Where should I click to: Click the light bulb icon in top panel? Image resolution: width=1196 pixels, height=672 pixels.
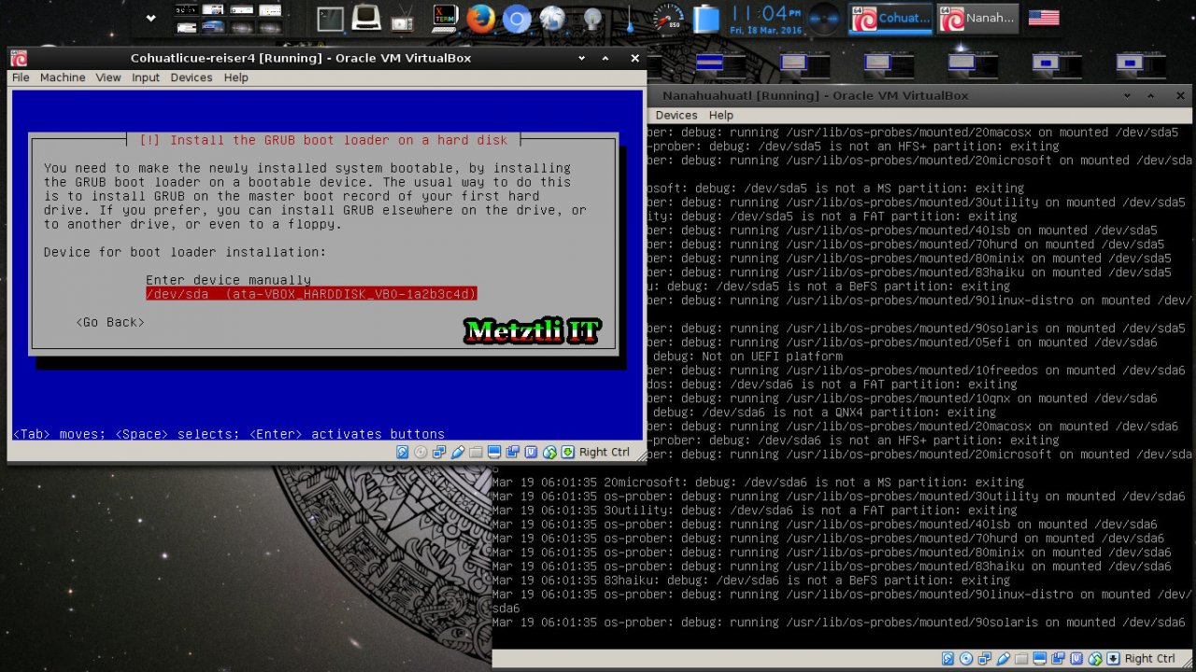click(591, 19)
